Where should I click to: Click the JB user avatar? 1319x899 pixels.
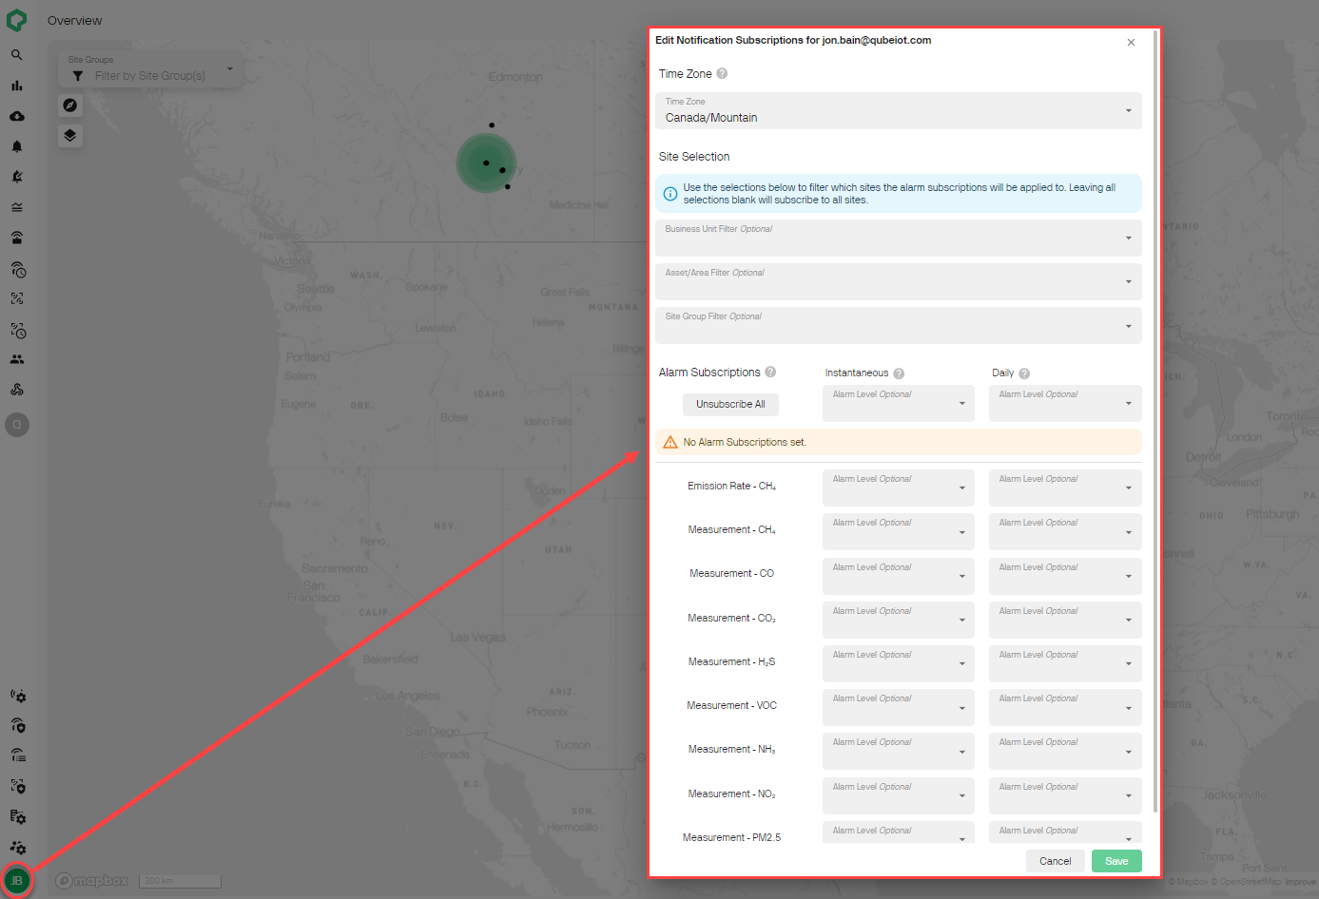[17, 881]
